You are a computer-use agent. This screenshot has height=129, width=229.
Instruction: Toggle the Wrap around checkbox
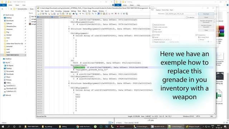click(153, 32)
